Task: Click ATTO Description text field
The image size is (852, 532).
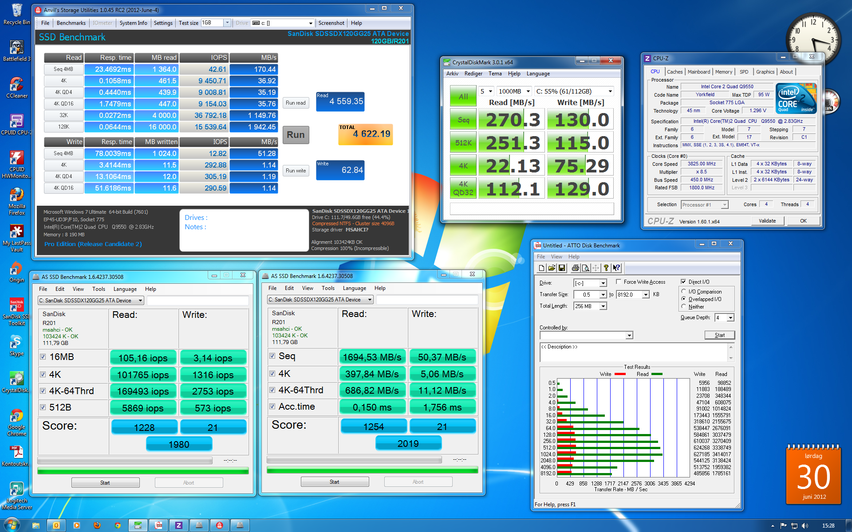Action: point(633,352)
